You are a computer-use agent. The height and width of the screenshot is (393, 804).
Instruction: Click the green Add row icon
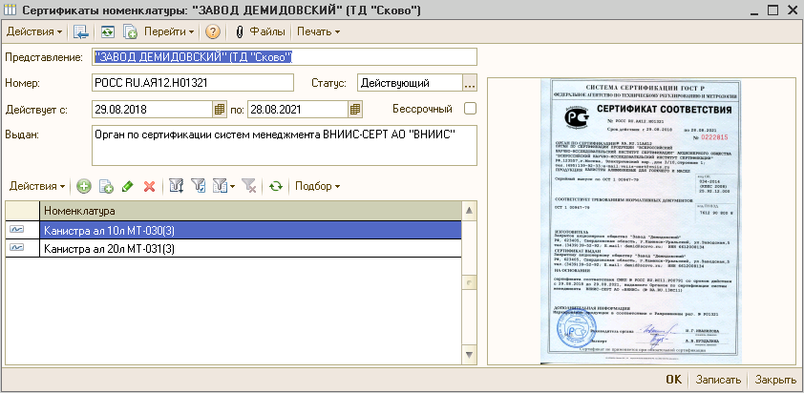[84, 186]
